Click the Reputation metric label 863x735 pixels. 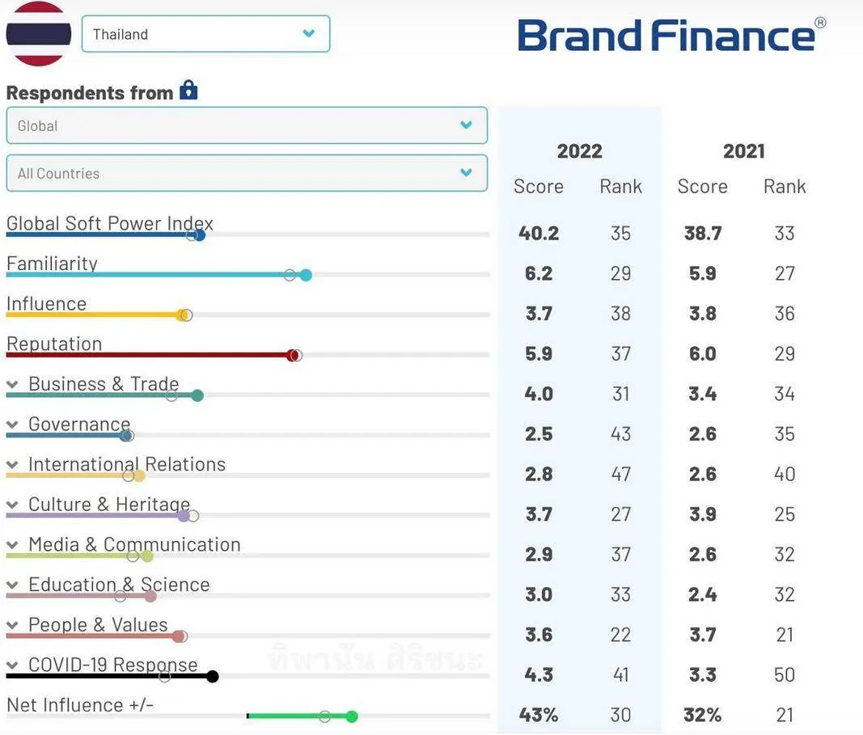54,344
